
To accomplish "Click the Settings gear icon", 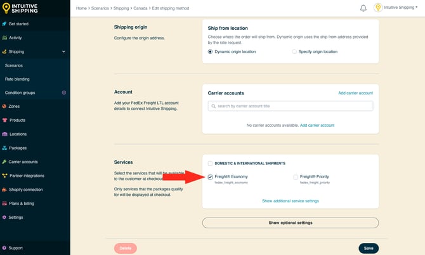I will (4, 217).
